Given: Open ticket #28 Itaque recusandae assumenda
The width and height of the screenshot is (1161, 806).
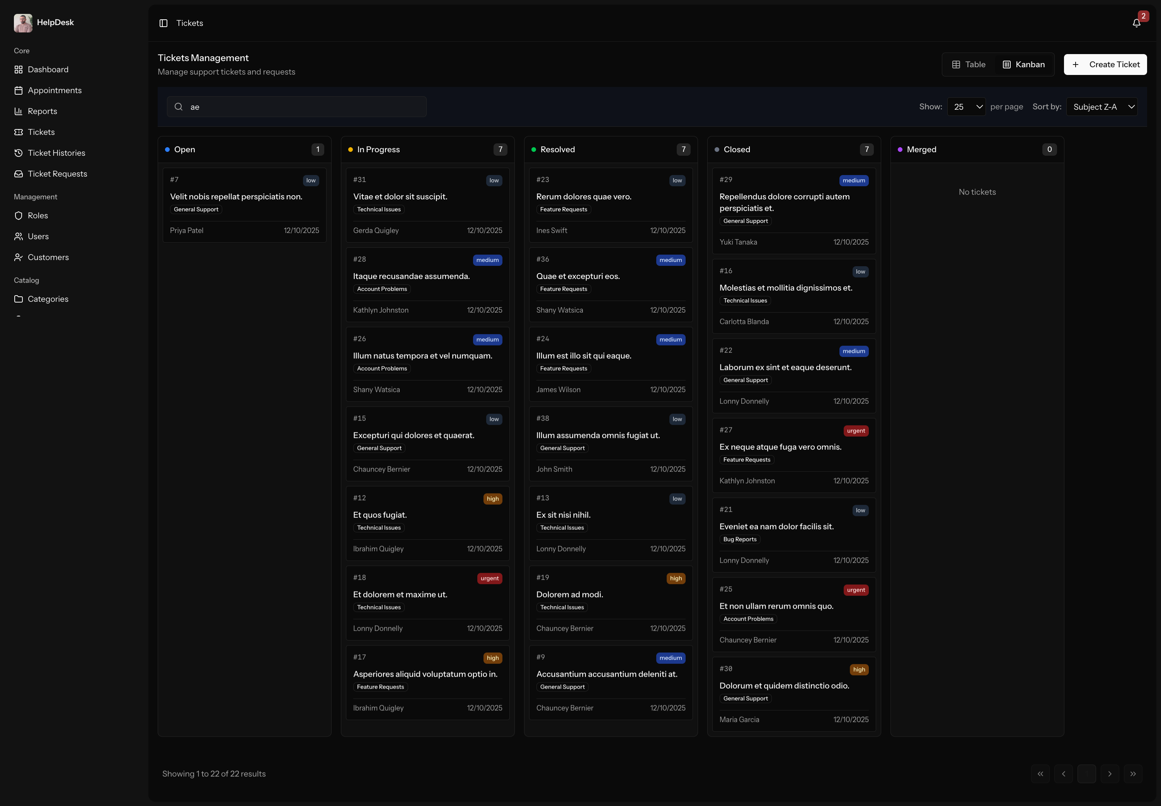Looking at the screenshot, I should coord(428,285).
